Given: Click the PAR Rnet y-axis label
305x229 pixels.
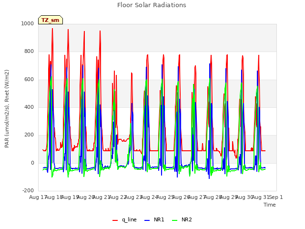Looking at the screenshot, I should pos(7,109).
